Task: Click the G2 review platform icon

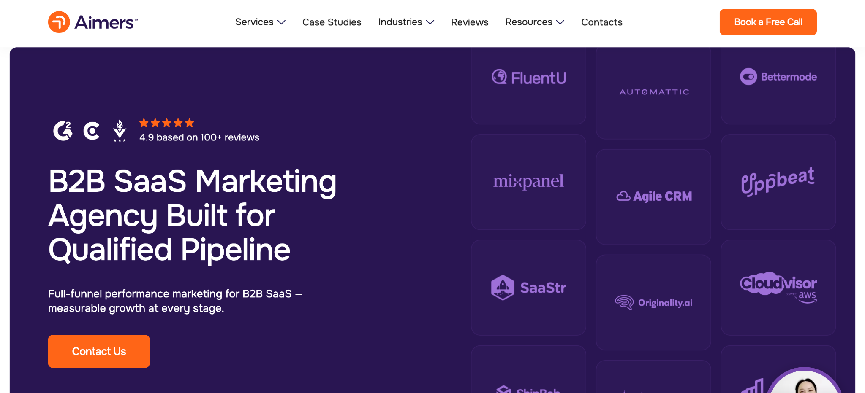Action: click(x=63, y=131)
